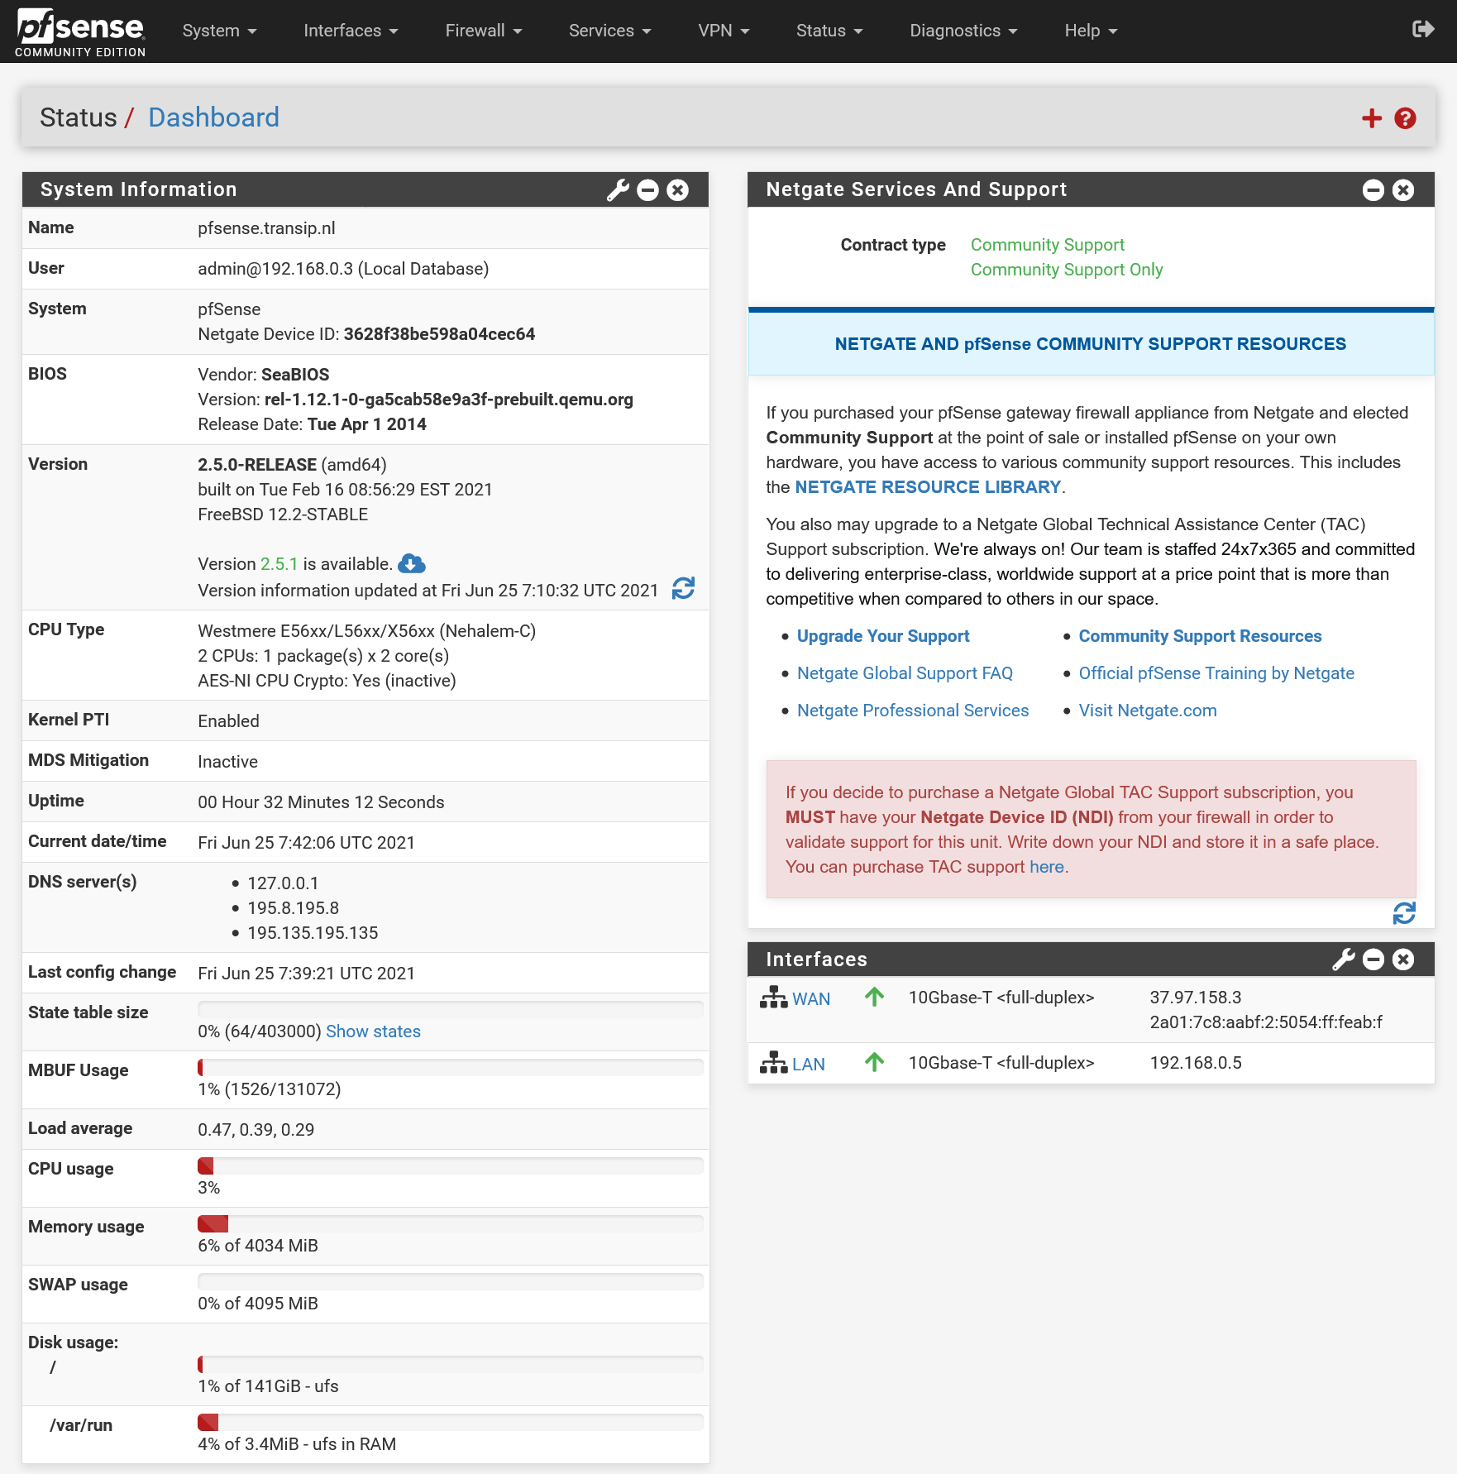The width and height of the screenshot is (1457, 1474).
Task: Click Official pfSense Training by Netgate link
Action: 1216,673
